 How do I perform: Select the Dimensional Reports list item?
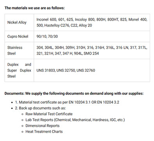tap(42, 126)
